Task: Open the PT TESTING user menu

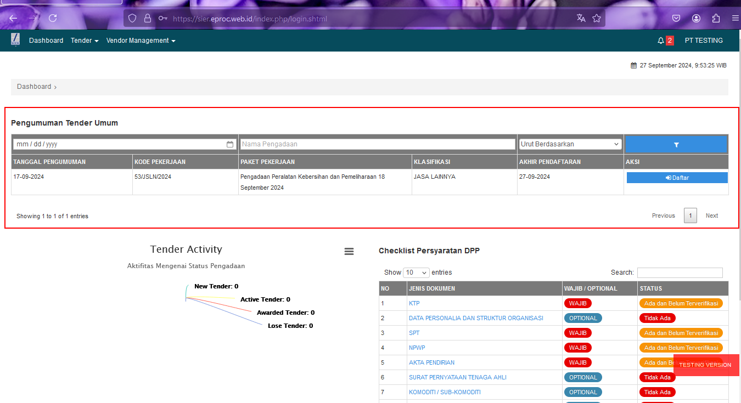Action: coord(704,41)
